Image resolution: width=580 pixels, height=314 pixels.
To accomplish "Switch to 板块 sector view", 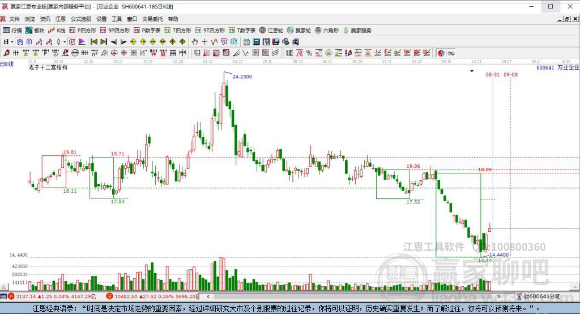I will pos(35,31).
